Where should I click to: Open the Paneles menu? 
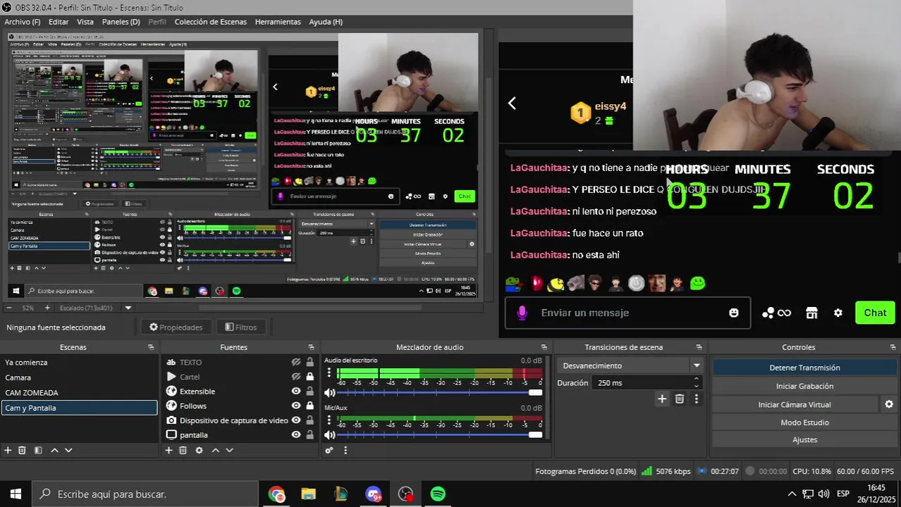121,22
